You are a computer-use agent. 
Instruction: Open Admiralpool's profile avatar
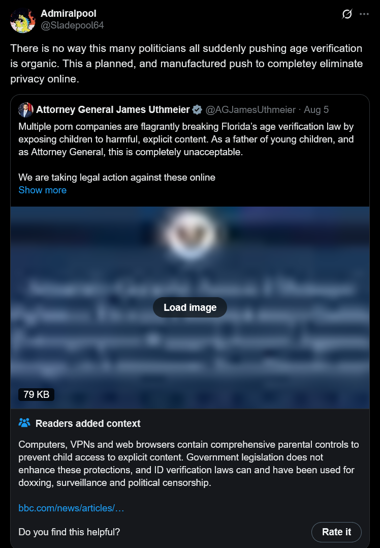point(23,20)
